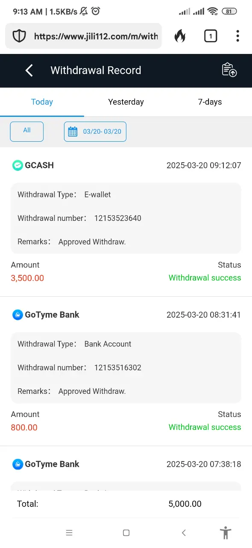Tap the Android home square button
252x548 pixels.
click(x=126, y=533)
